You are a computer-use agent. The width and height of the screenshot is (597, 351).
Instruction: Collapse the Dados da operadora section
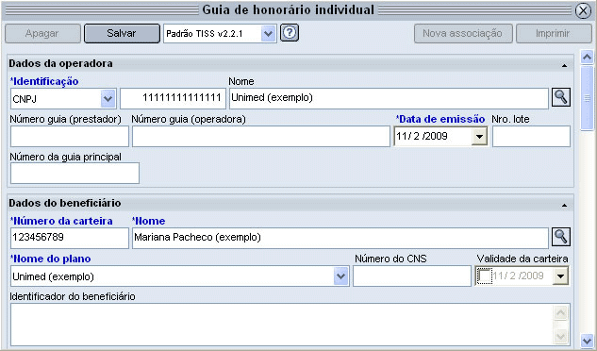[564, 66]
